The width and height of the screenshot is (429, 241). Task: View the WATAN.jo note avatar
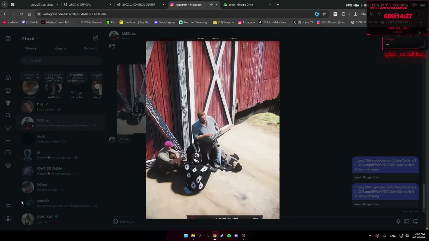tap(54, 88)
